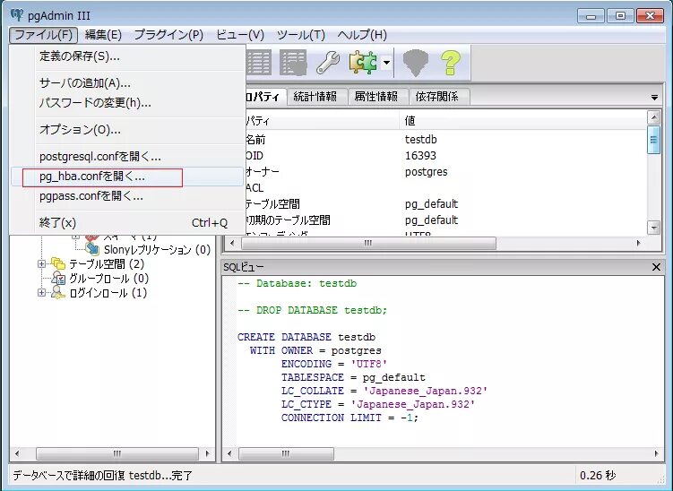This screenshot has width=673, height=491.
Task: Click the filtered data view toolbar icon
Action: 293,63
